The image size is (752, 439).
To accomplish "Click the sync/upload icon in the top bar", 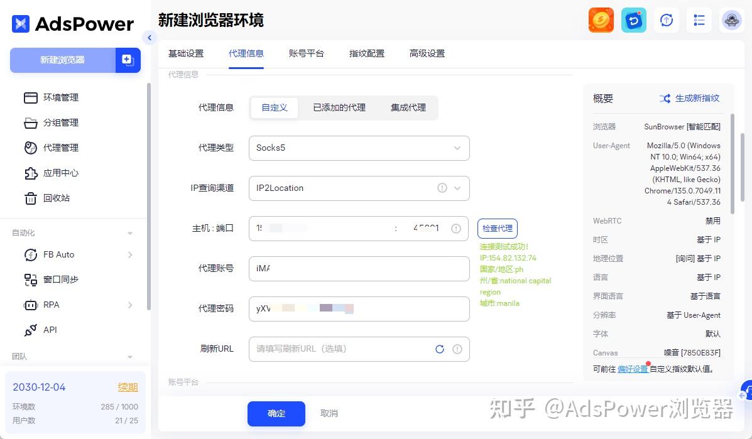I will tap(666, 20).
